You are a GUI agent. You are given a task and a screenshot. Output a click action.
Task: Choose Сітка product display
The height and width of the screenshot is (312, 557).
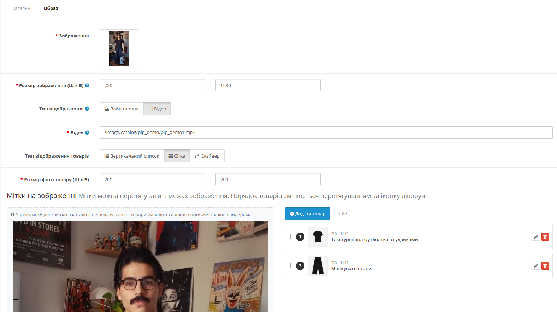pyautogui.click(x=177, y=156)
